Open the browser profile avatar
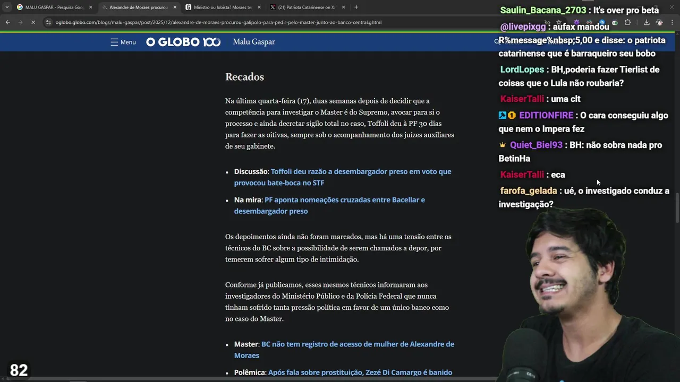 (x=659, y=22)
